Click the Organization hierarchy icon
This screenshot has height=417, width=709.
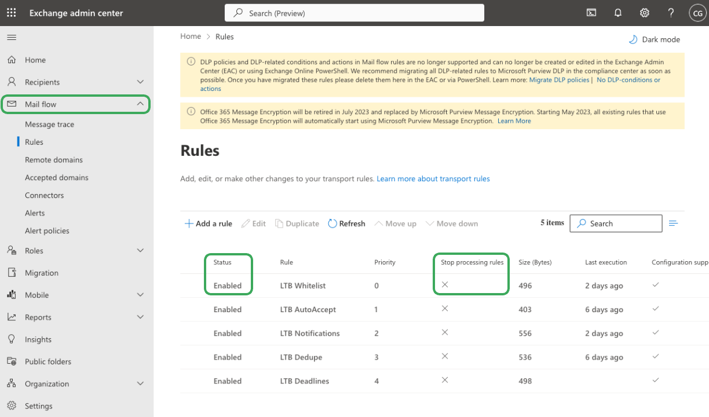[12, 384]
